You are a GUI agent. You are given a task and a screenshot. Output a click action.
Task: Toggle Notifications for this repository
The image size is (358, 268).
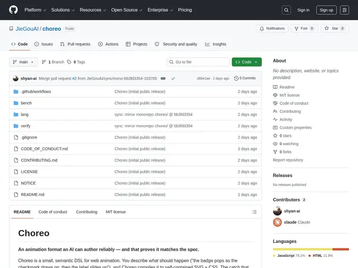pos(272,28)
